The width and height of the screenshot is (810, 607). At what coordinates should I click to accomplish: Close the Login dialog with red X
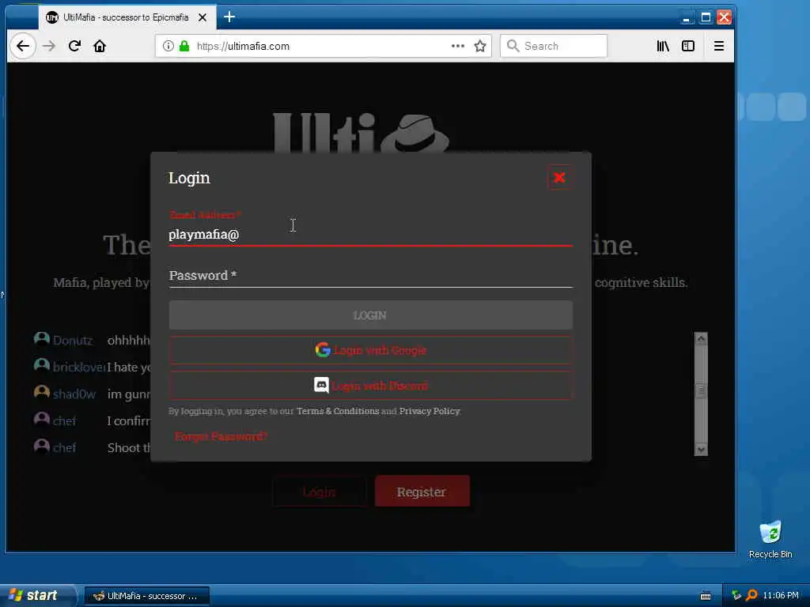pyautogui.click(x=559, y=178)
